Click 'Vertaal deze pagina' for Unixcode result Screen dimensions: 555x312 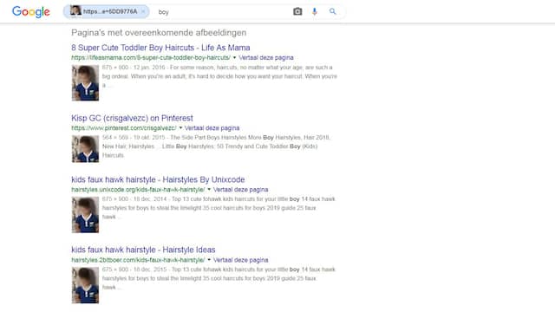point(240,190)
